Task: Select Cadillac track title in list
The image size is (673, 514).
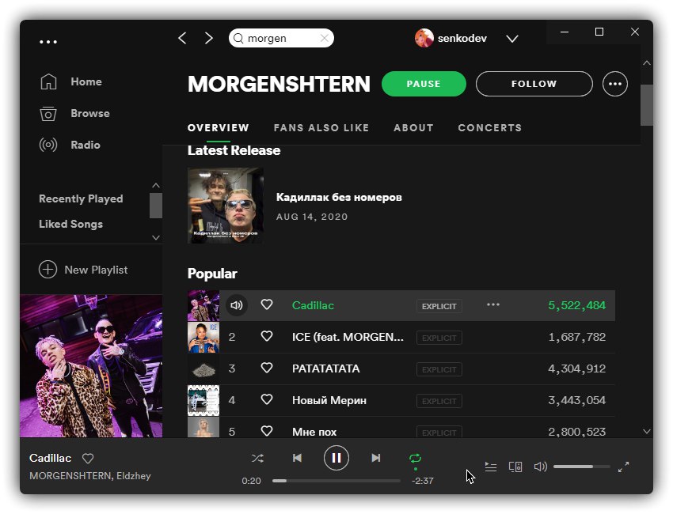Action: [313, 305]
